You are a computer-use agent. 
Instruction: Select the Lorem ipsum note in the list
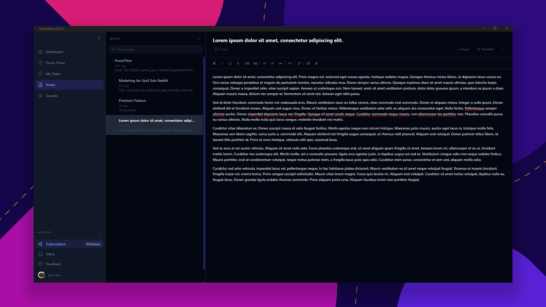[154, 125]
